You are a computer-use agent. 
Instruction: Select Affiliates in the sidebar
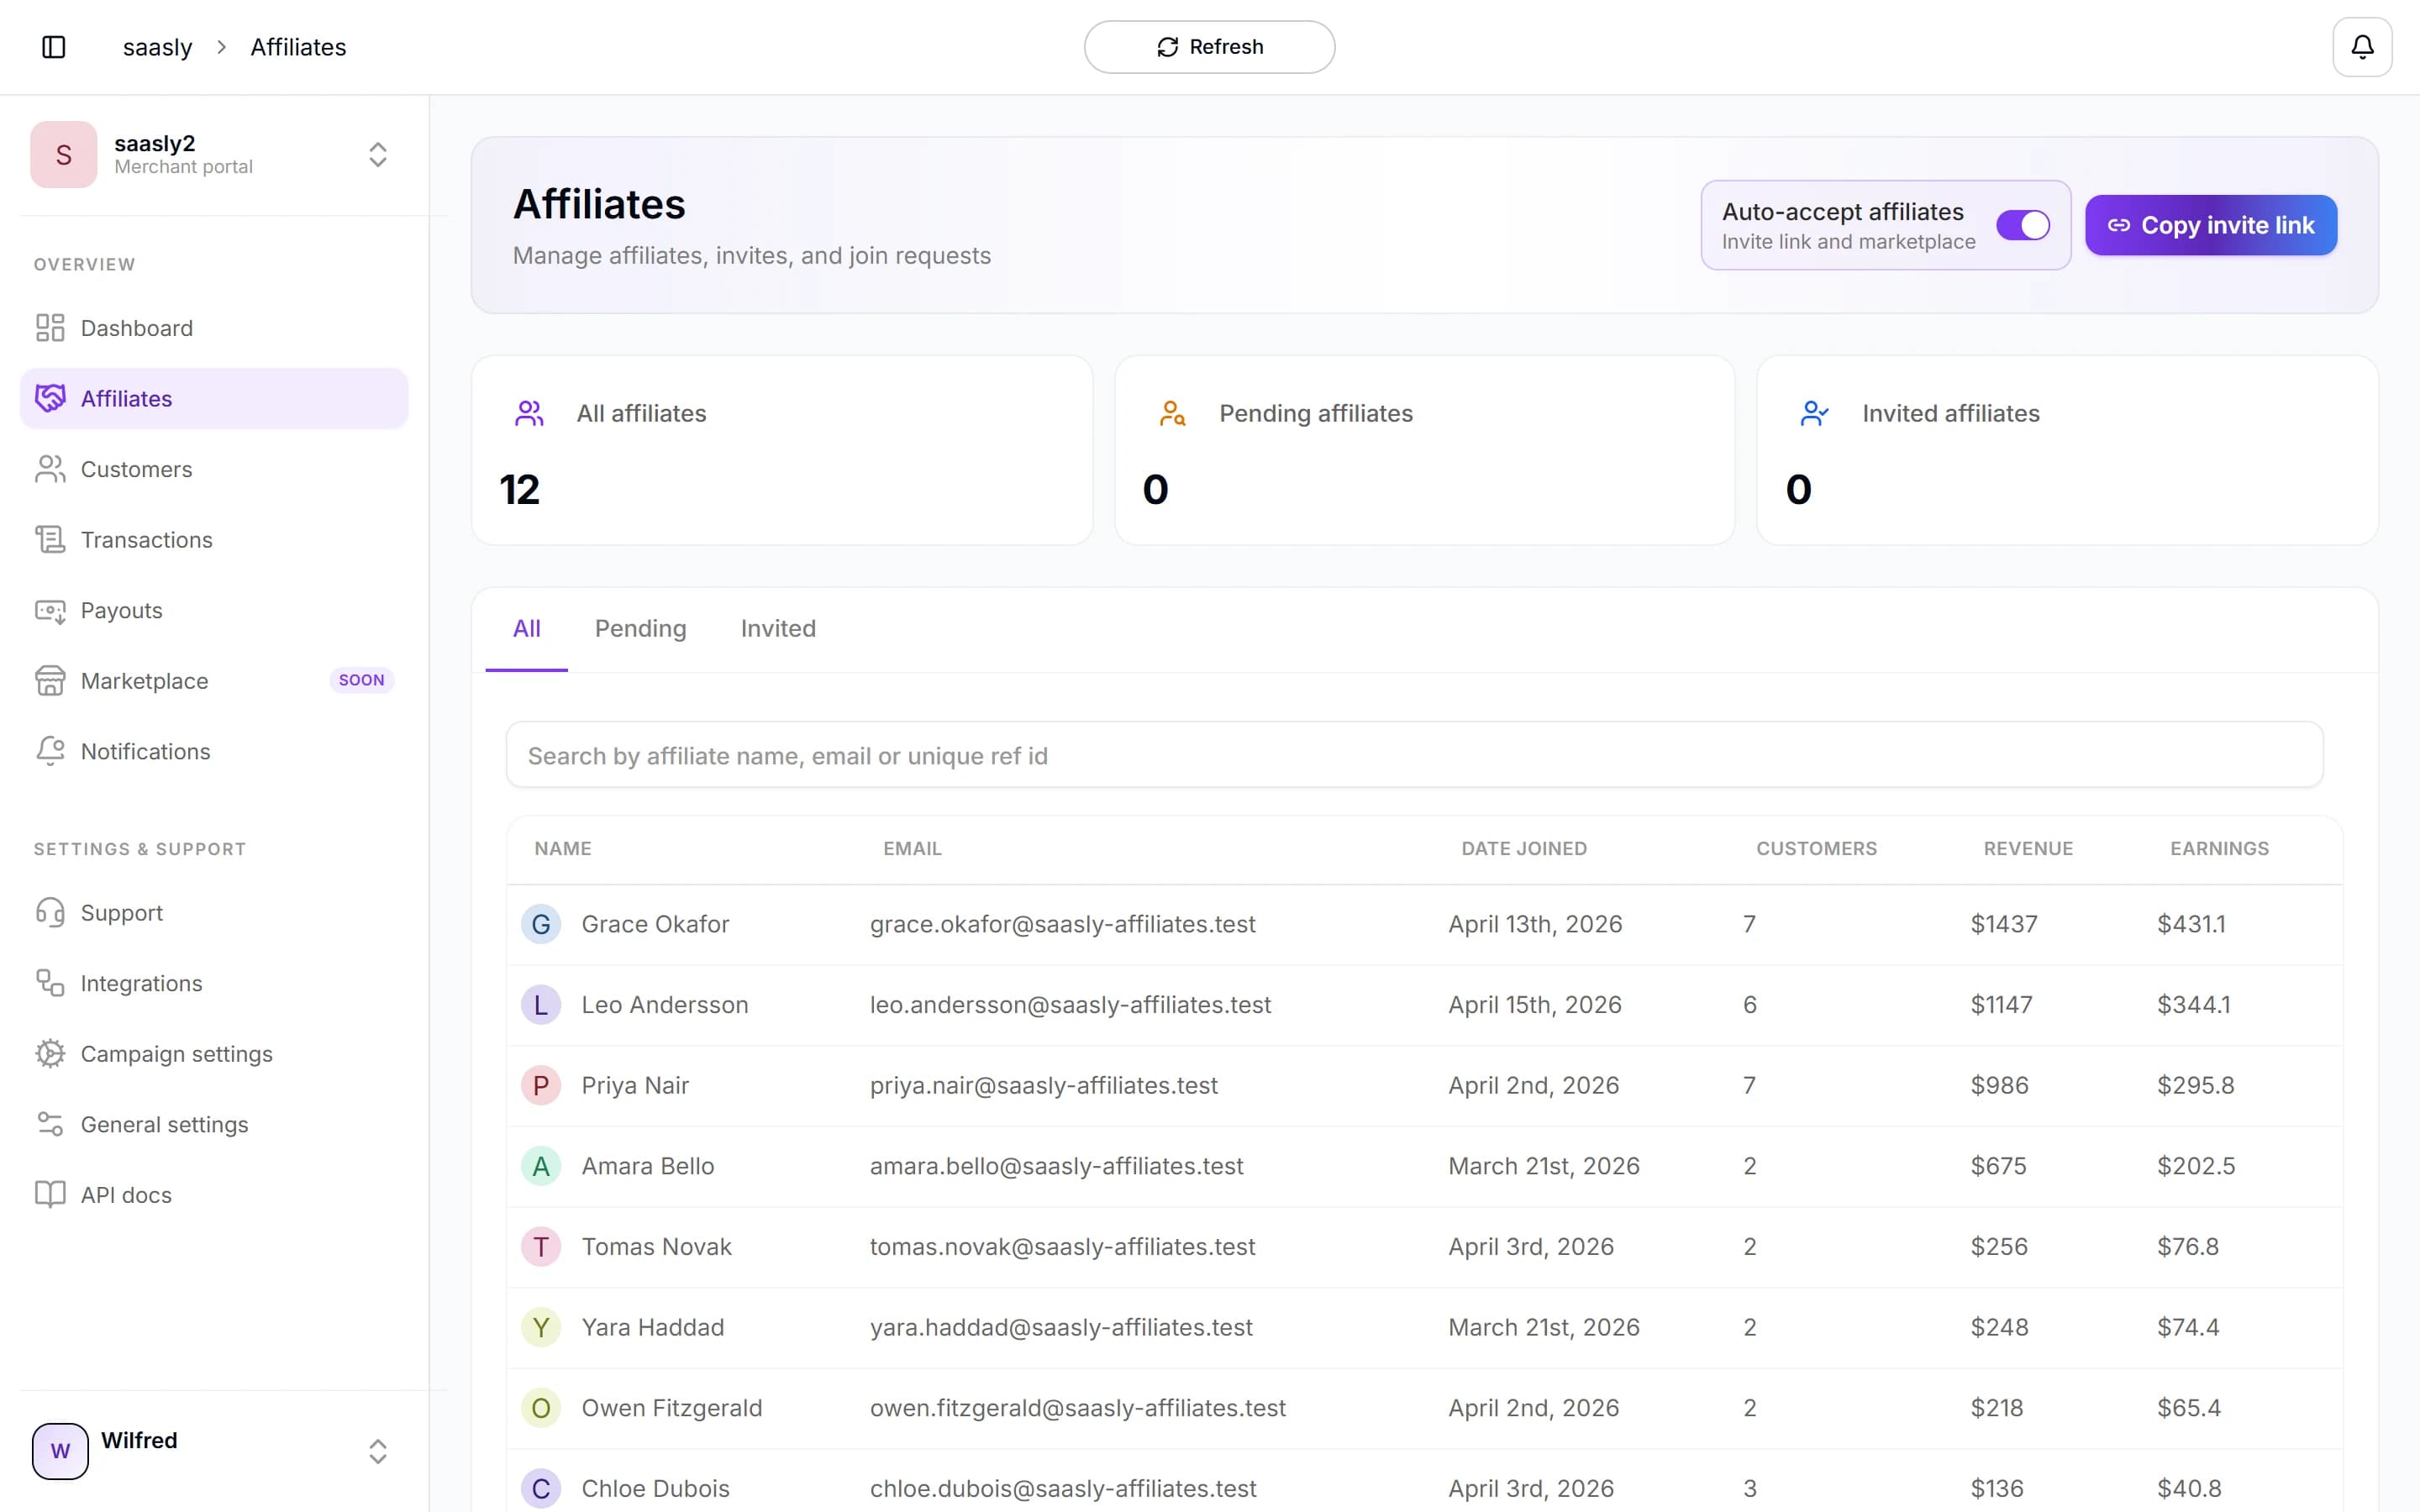214,398
